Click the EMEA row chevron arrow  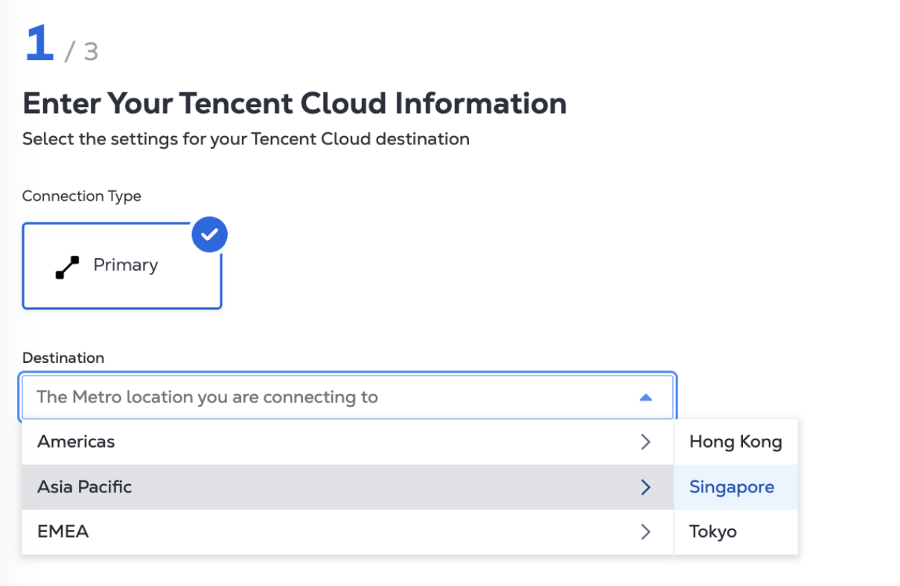coord(645,532)
